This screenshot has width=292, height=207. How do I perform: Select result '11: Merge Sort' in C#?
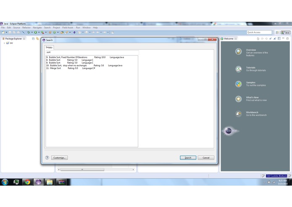pos(71,68)
